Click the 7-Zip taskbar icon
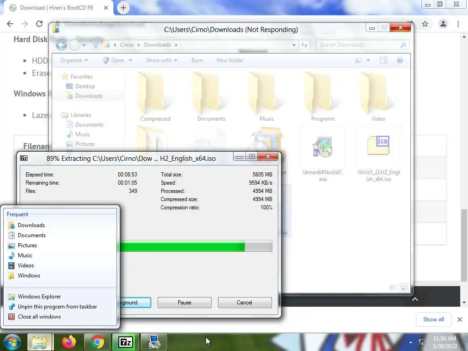The width and height of the screenshot is (468, 351). (x=125, y=342)
